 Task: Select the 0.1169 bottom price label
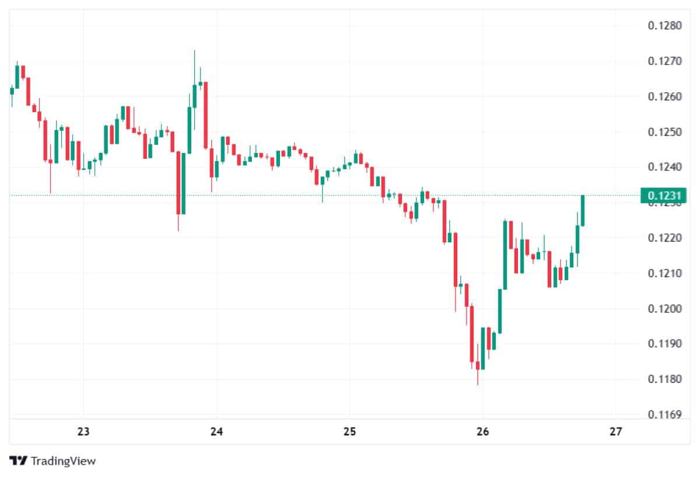coord(664,415)
